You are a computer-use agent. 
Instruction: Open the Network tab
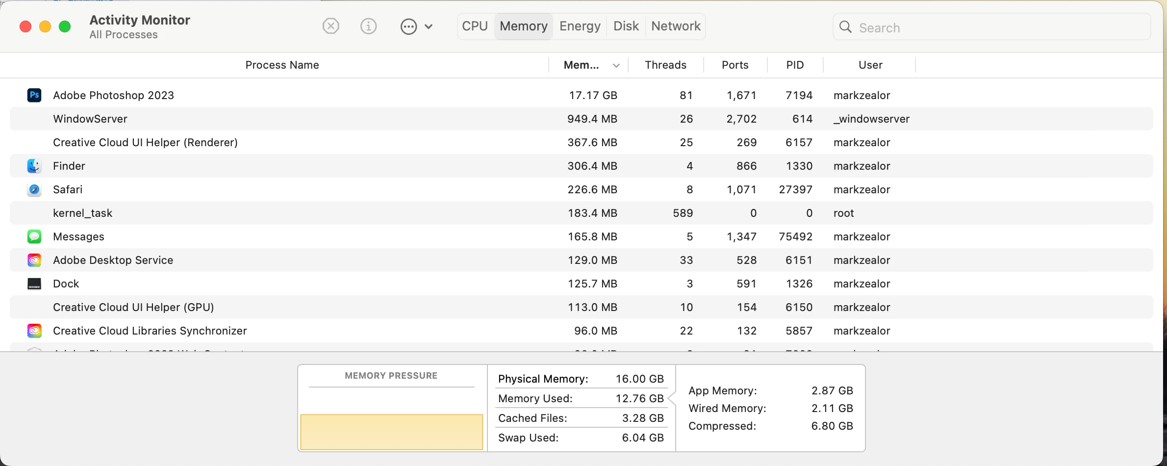coord(676,26)
